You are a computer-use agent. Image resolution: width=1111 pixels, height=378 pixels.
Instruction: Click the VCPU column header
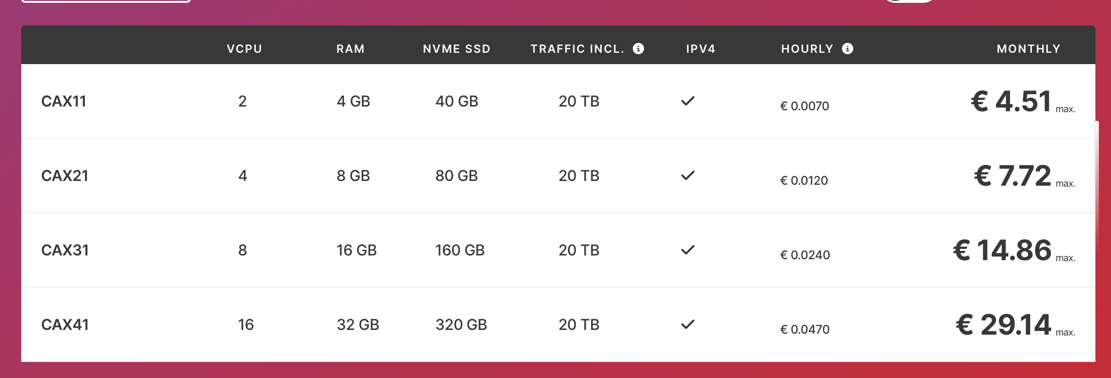tap(244, 49)
